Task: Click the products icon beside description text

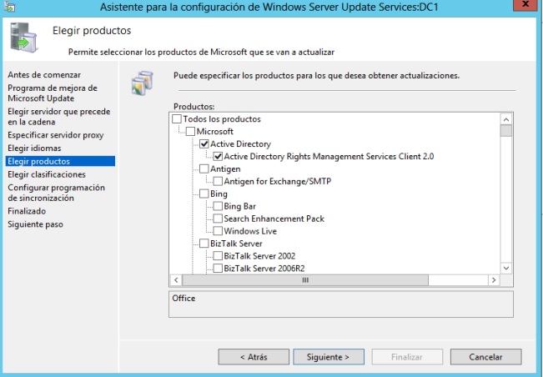Action: click(143, 83)
